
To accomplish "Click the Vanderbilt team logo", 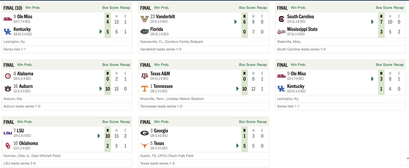I will coord(144,19).
